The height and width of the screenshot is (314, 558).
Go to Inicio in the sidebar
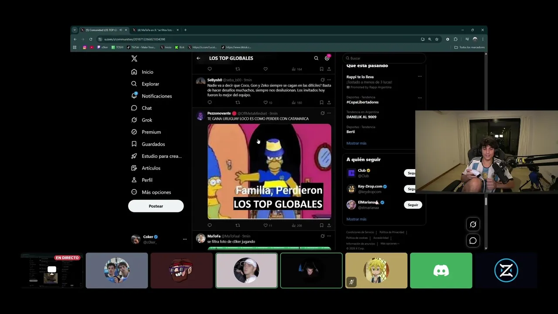click(143, 72)
